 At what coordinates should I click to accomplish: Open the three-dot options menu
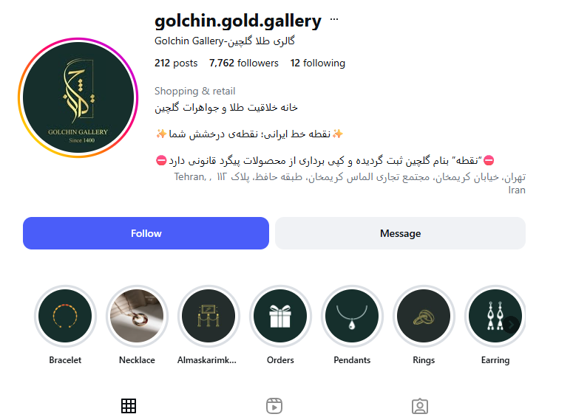point(334,20)
